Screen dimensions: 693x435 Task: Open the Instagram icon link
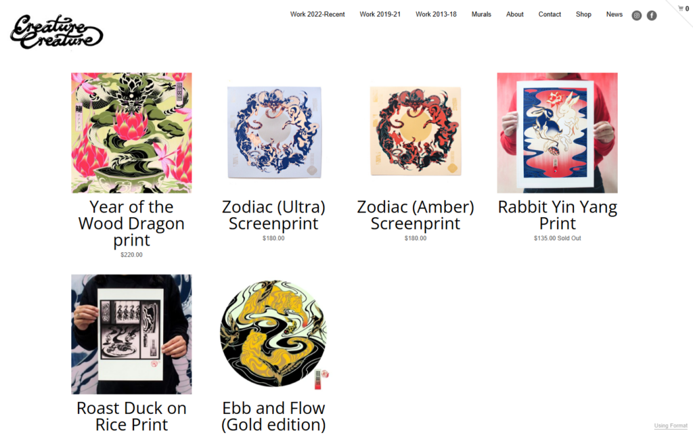pyautogui.click(x=636, y=16)
